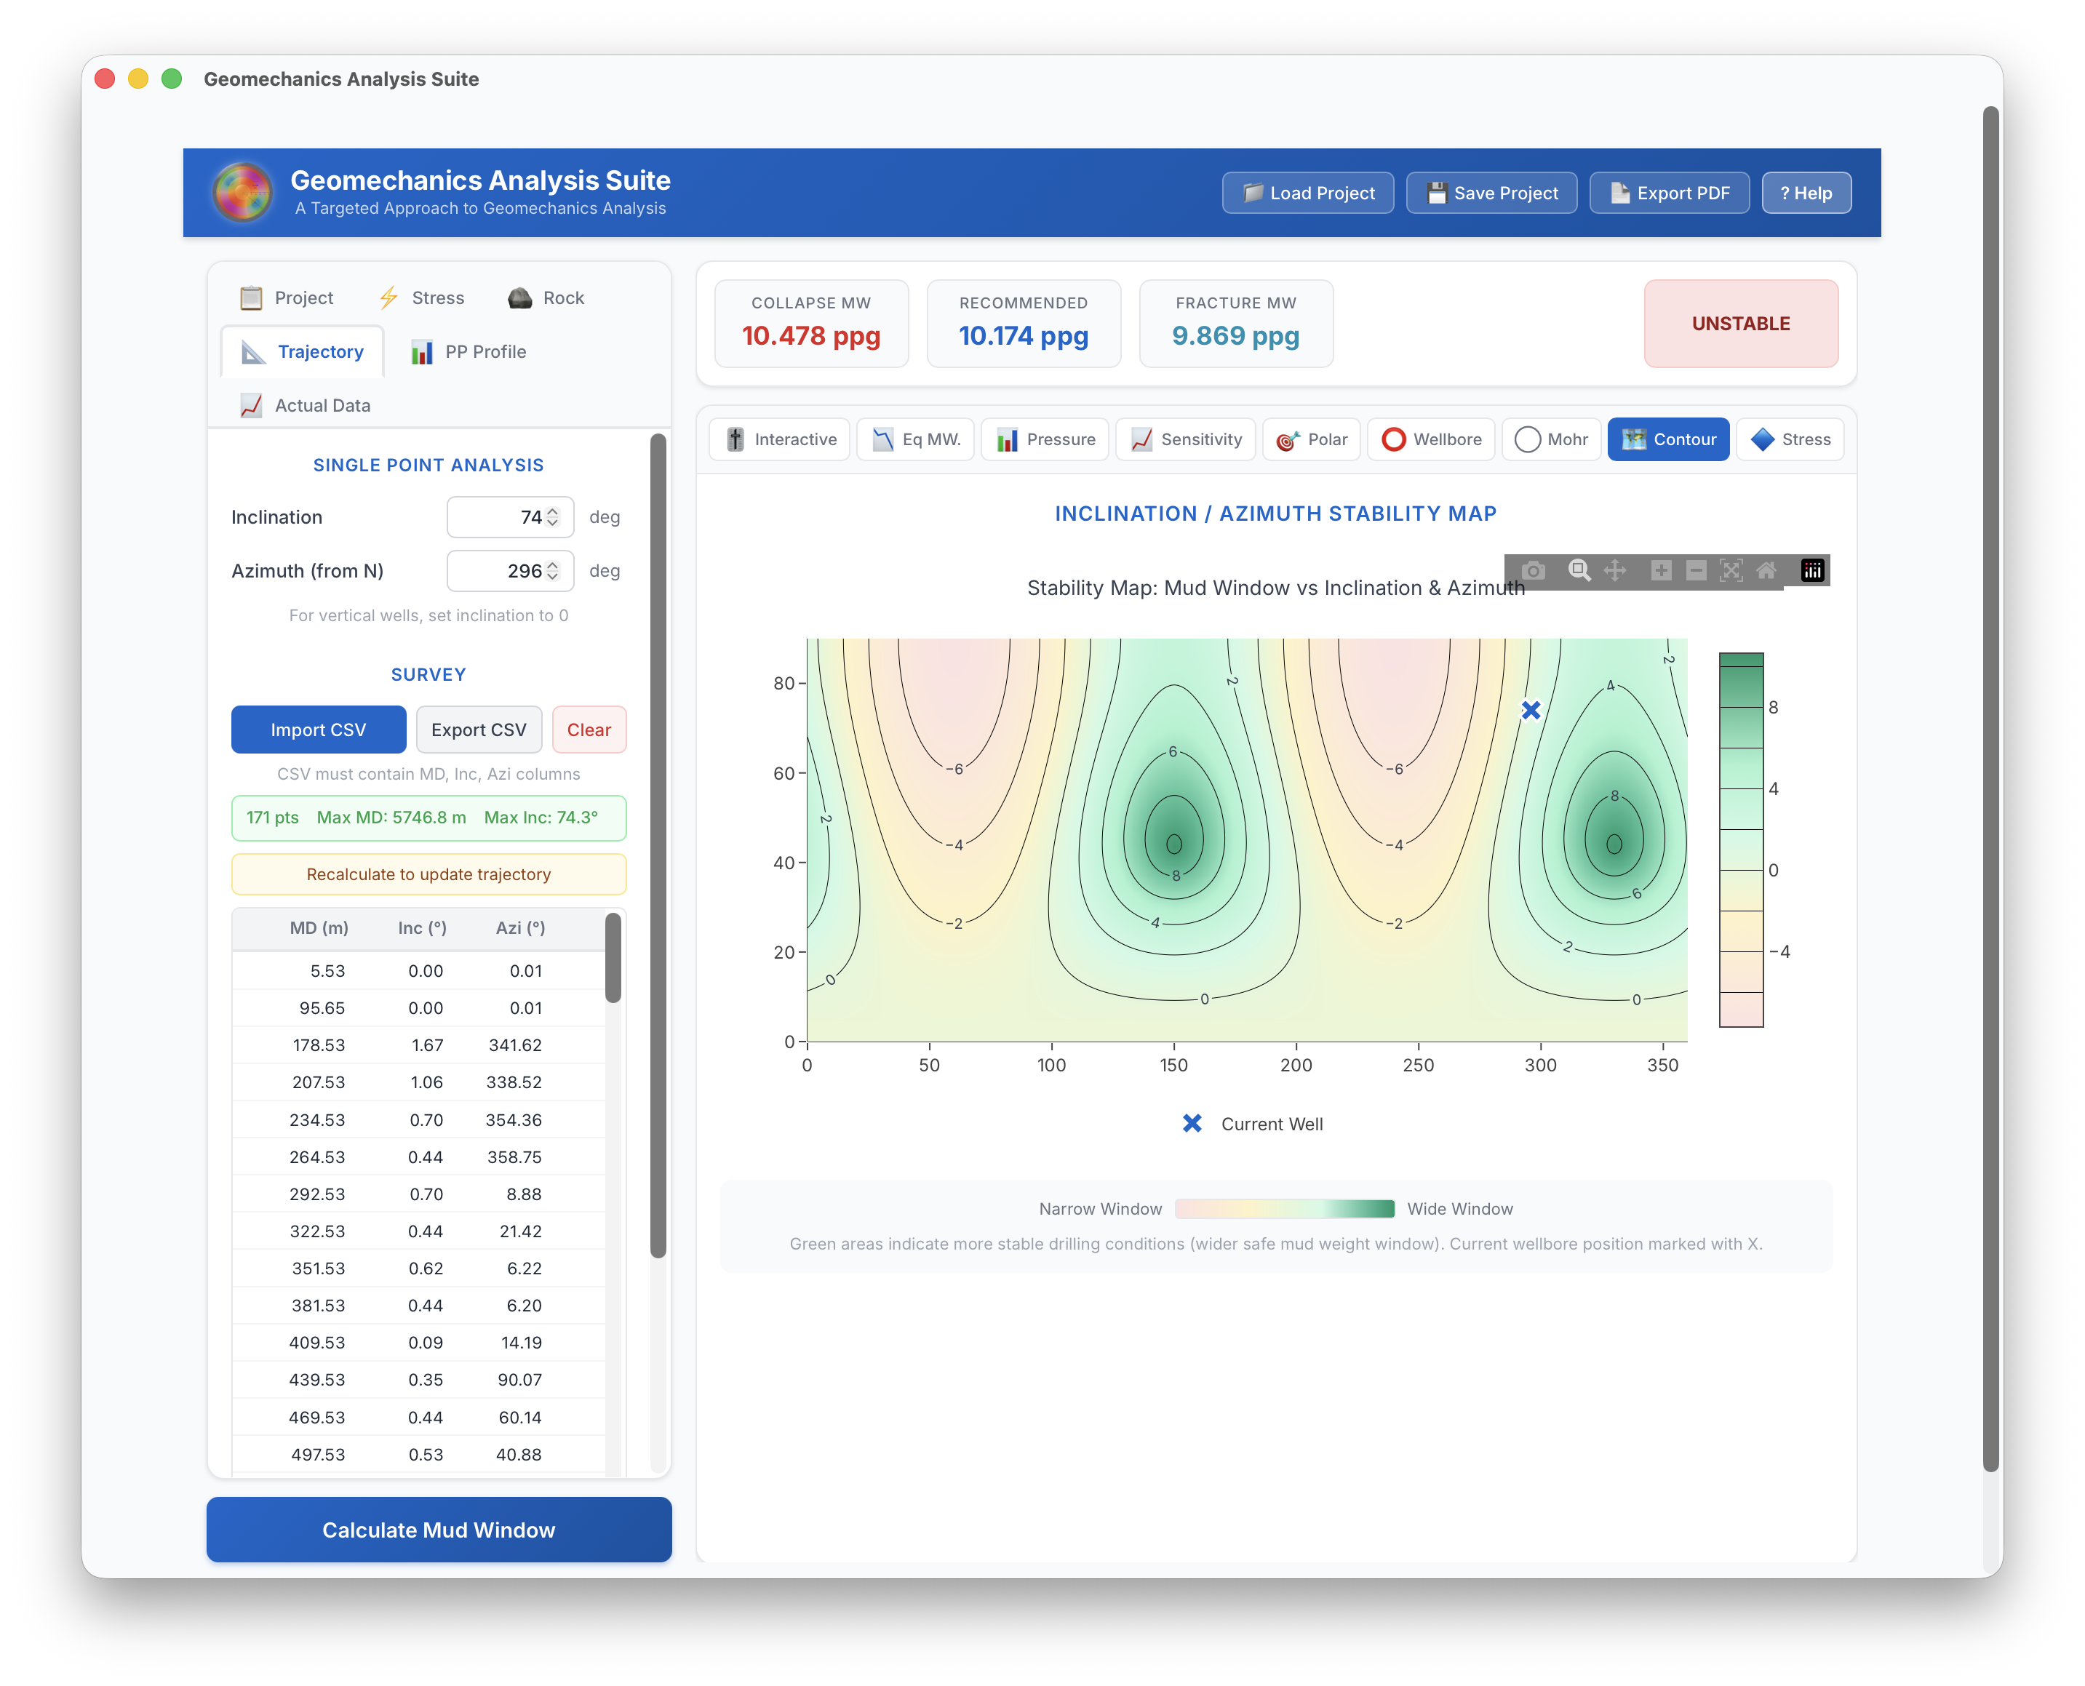The image size is (2085, 1686).
Task: Switch to the Wellbore visualization tab
Action: click(x=1430, y=439)
